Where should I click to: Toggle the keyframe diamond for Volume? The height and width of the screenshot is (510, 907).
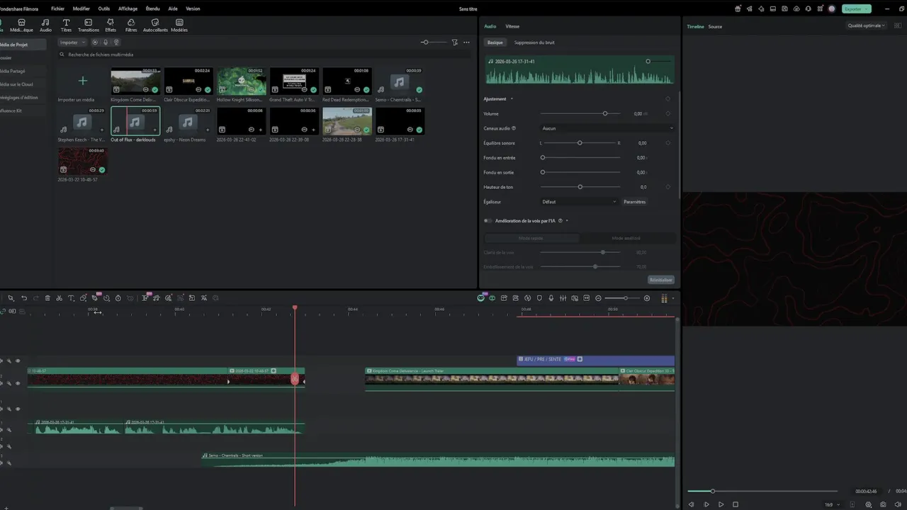pos(667,113)
